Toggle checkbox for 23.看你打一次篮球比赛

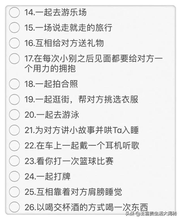tap(14, 161)
